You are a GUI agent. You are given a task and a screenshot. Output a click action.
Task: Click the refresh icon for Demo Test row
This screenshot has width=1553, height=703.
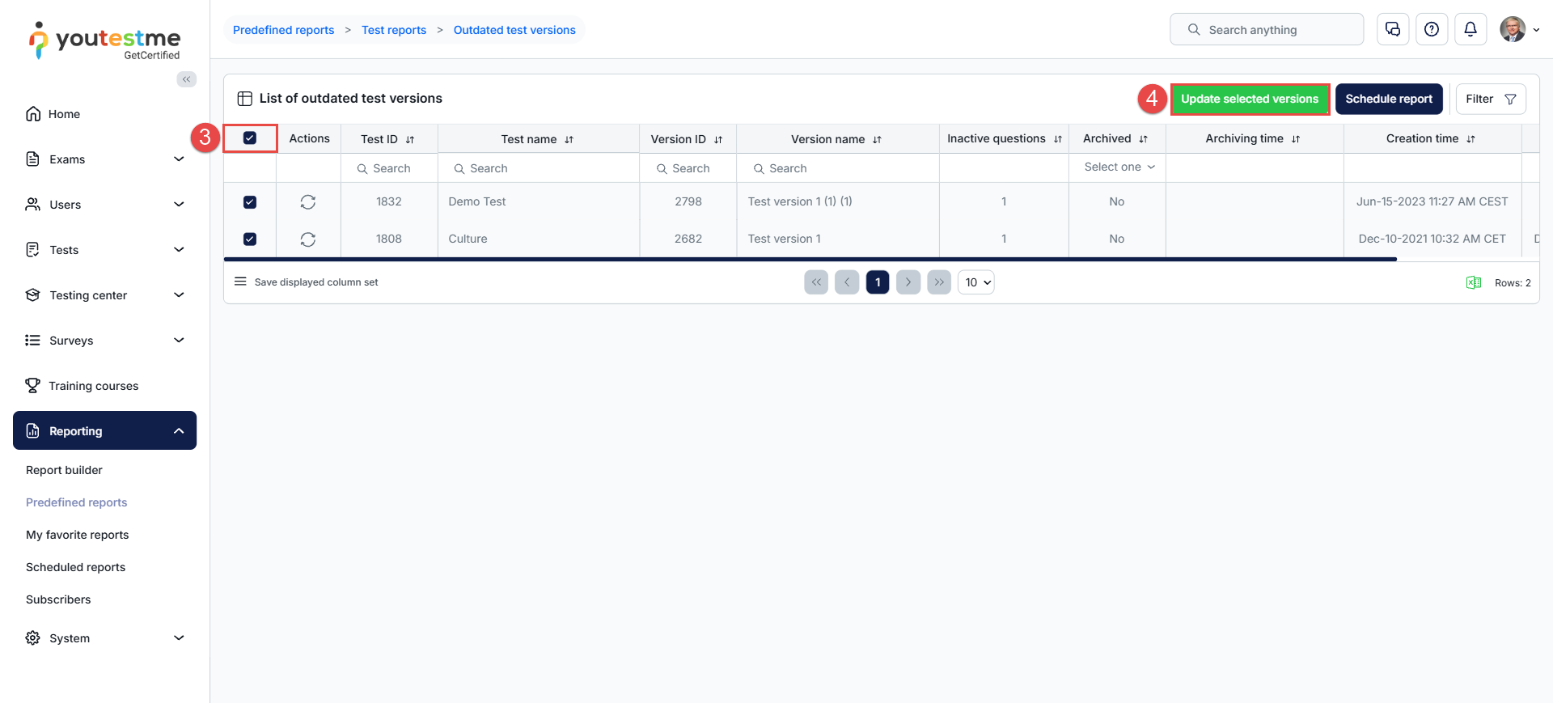(x=308, y=202)
